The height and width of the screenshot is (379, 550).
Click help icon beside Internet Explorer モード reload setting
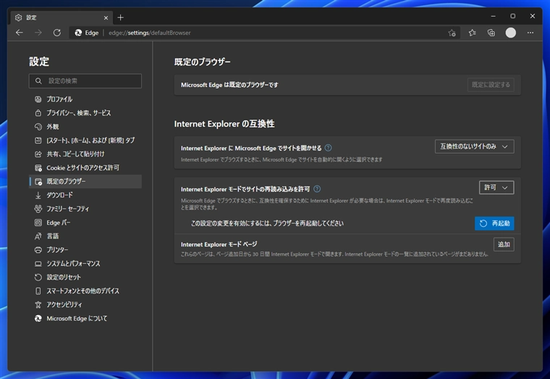click(x=317, y=188)
